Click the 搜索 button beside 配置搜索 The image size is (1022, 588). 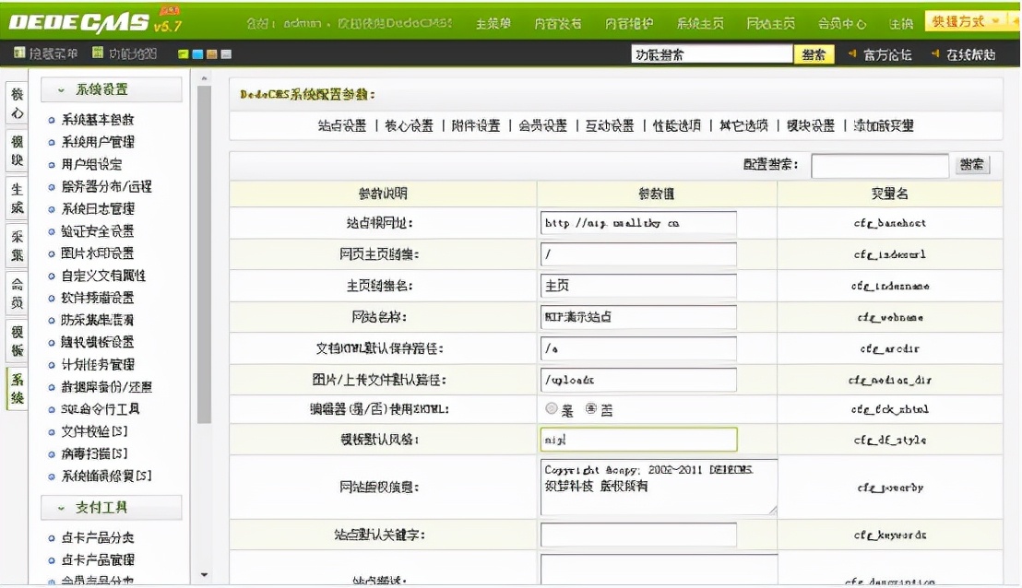point(972,165)
